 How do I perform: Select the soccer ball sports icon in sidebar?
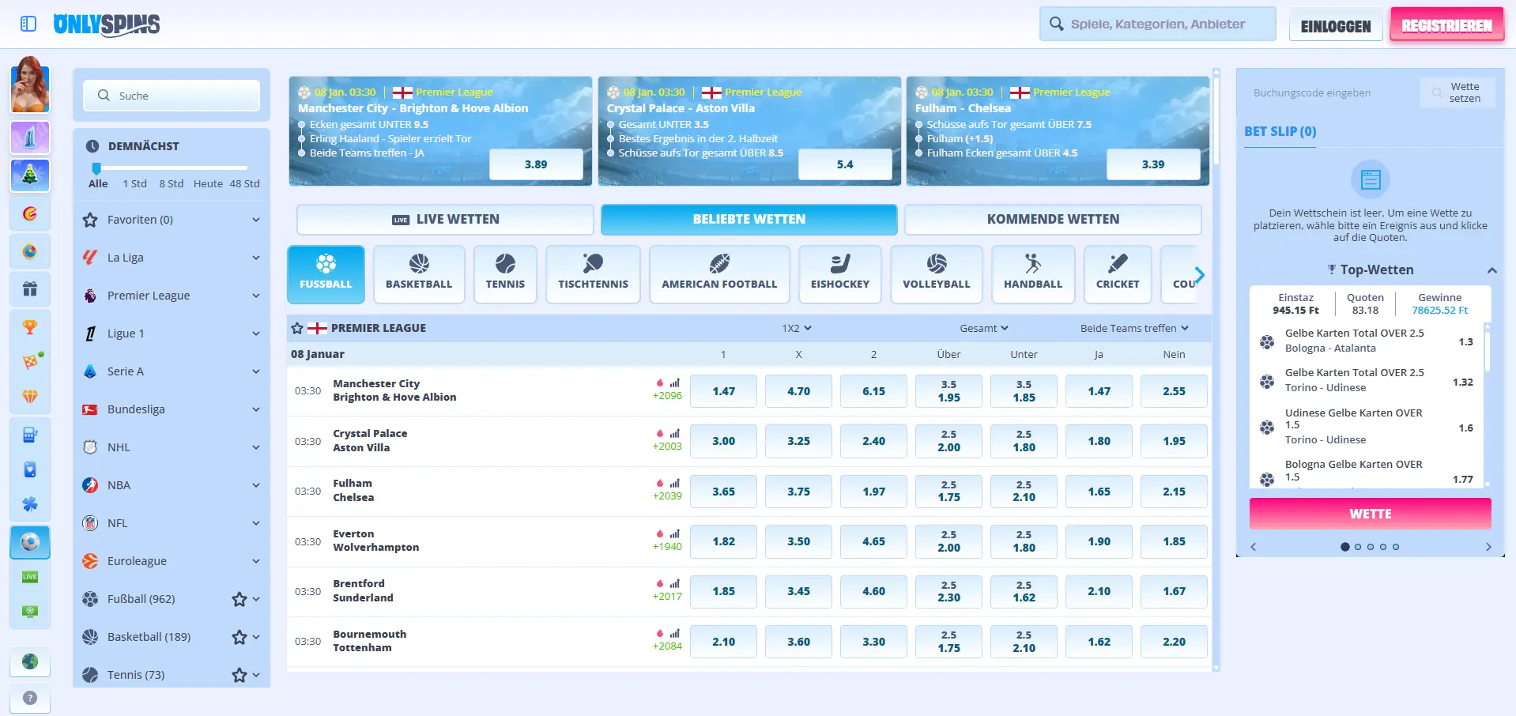(x=30, y=542)
